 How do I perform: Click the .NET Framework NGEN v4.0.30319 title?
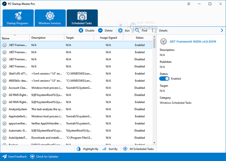click(x=193, y=42)
